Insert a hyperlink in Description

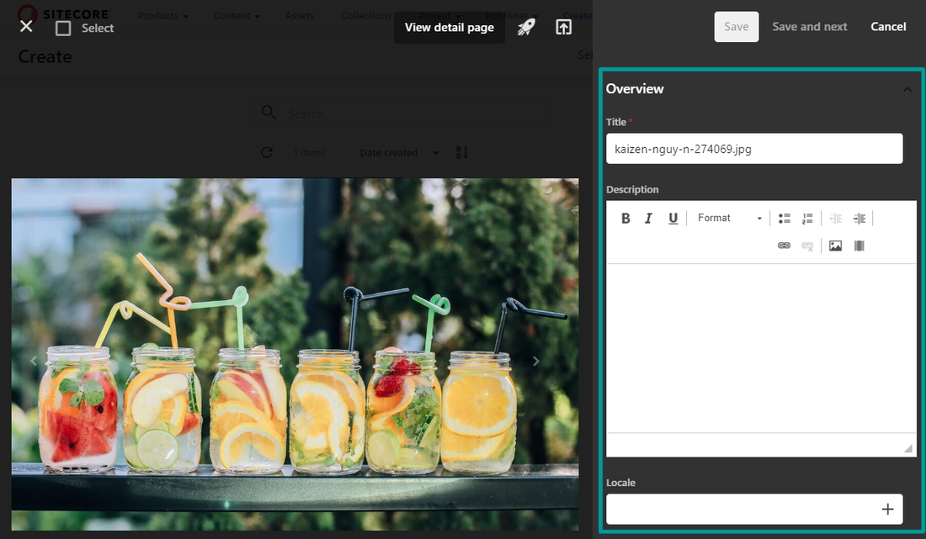[784, 246]
